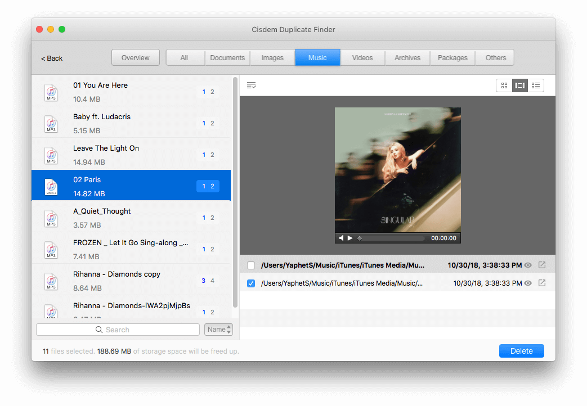Screen dimensions: 587x406
Task: Open the Overview tab
Action: coord(136,57)
